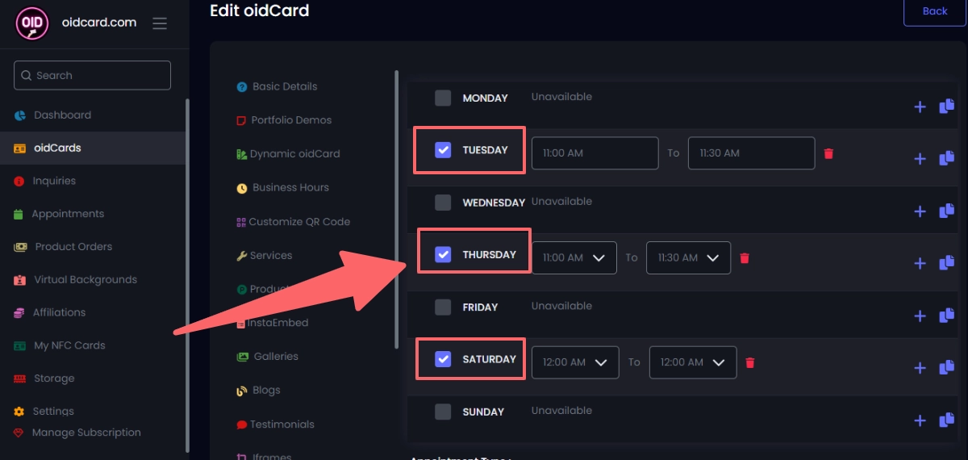Click the Back button
968x460 pixels.
(x=934, y=11)
